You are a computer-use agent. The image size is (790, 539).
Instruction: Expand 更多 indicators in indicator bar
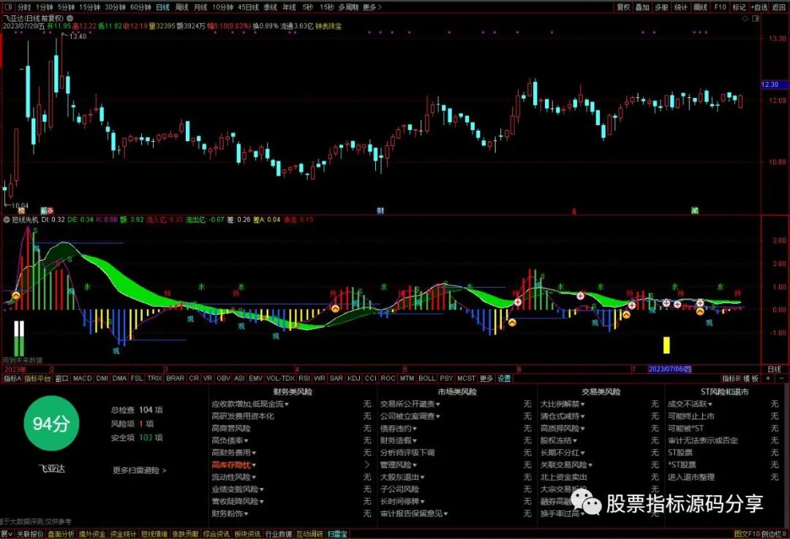[x=486, y=378]
